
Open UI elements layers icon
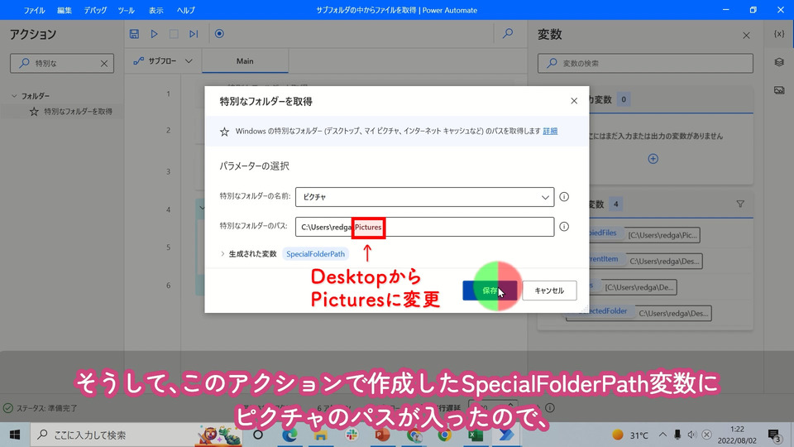779,62
